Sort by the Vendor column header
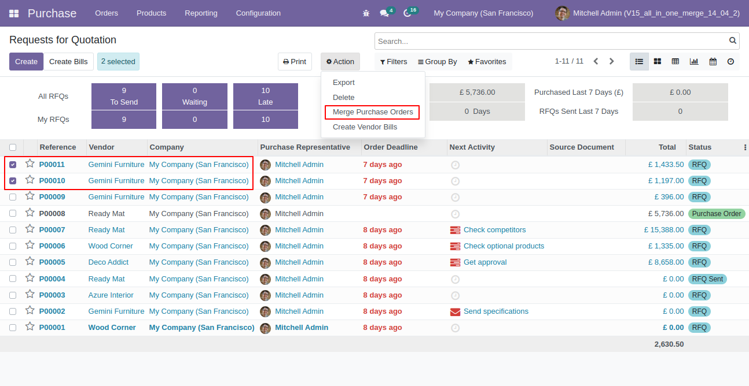The image size is (749, 386). (116, 147)
